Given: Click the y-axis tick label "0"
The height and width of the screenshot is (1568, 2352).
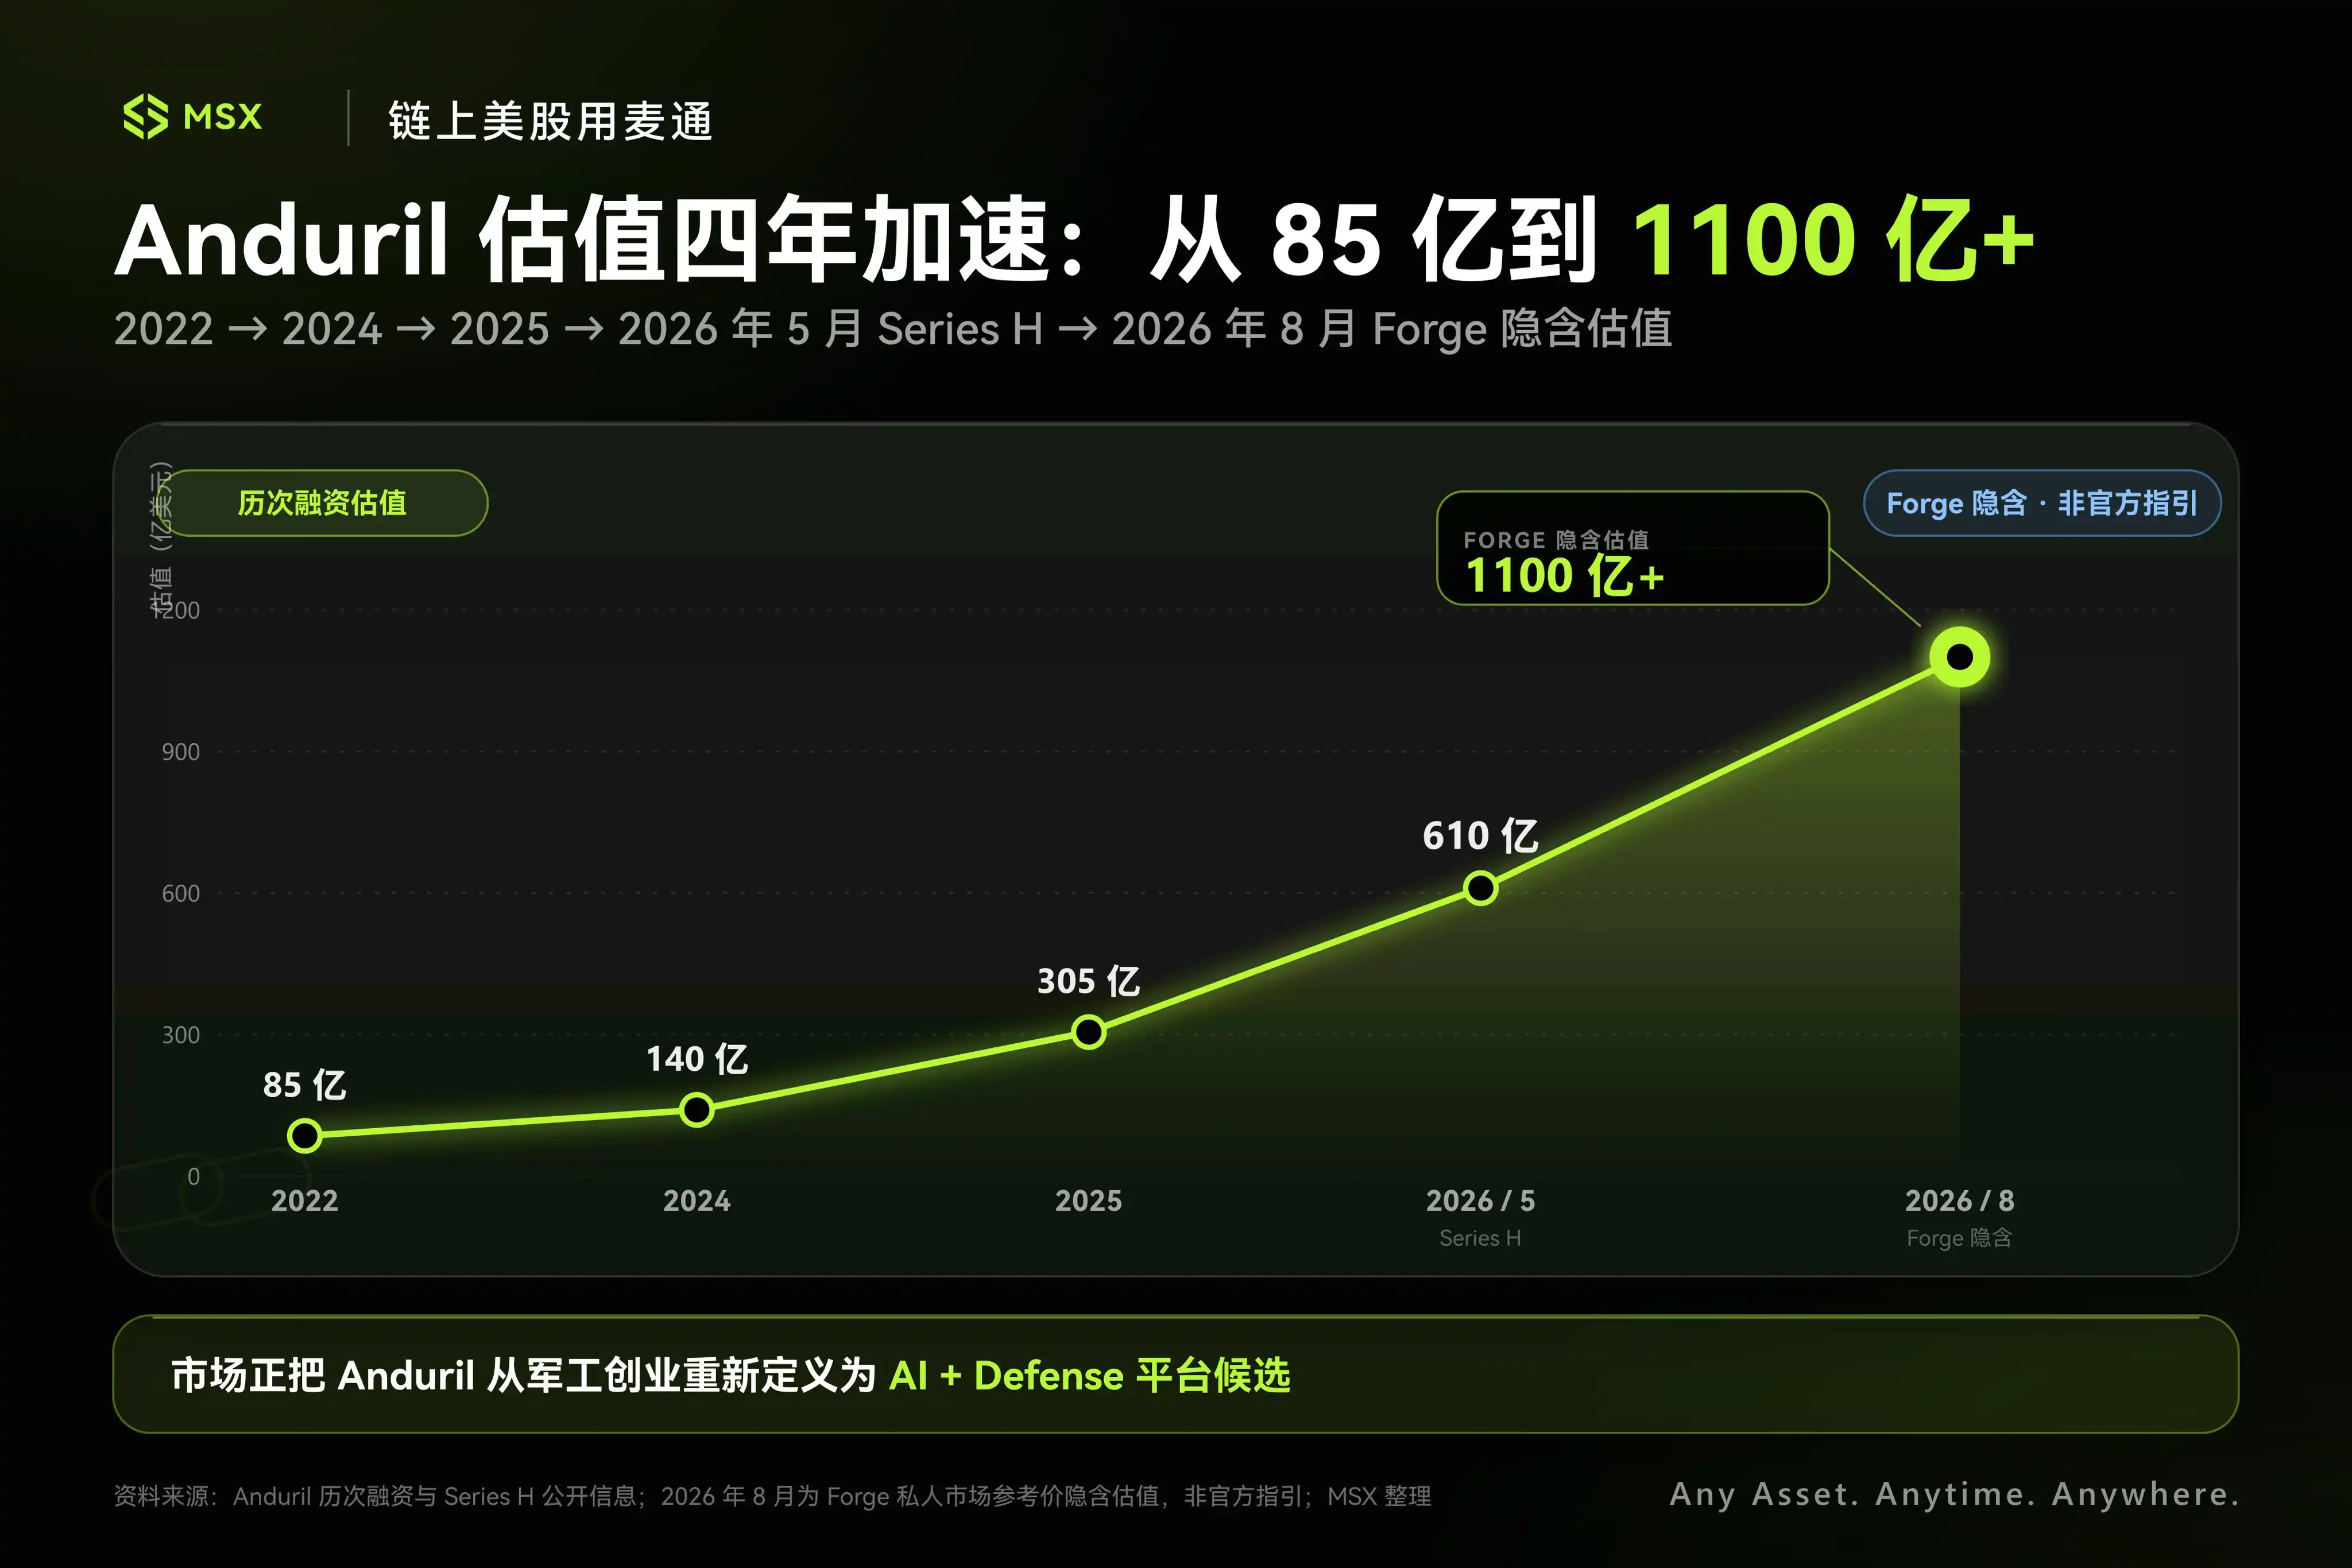Looking at the screenshot, I should coord(194,1177).
